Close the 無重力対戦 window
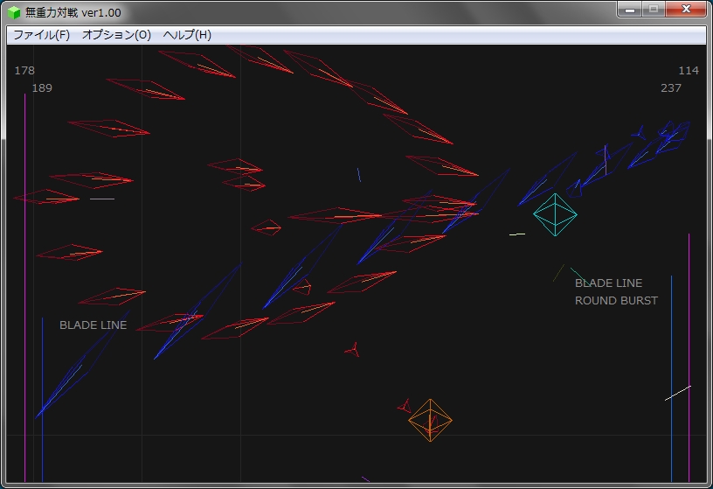 pos(686,10)
